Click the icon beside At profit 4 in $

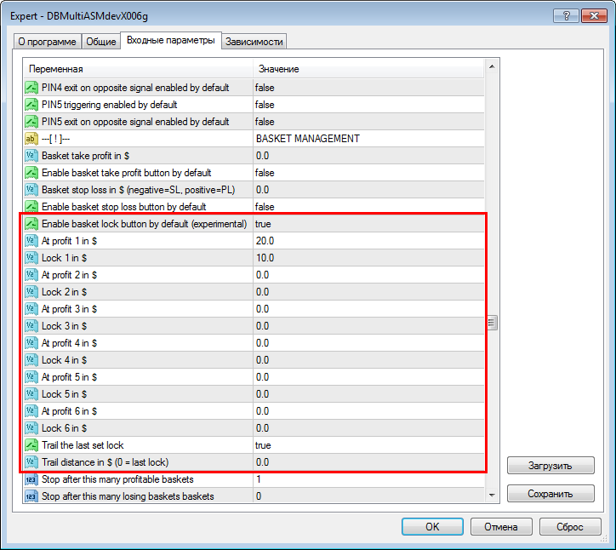pos(31,343)
